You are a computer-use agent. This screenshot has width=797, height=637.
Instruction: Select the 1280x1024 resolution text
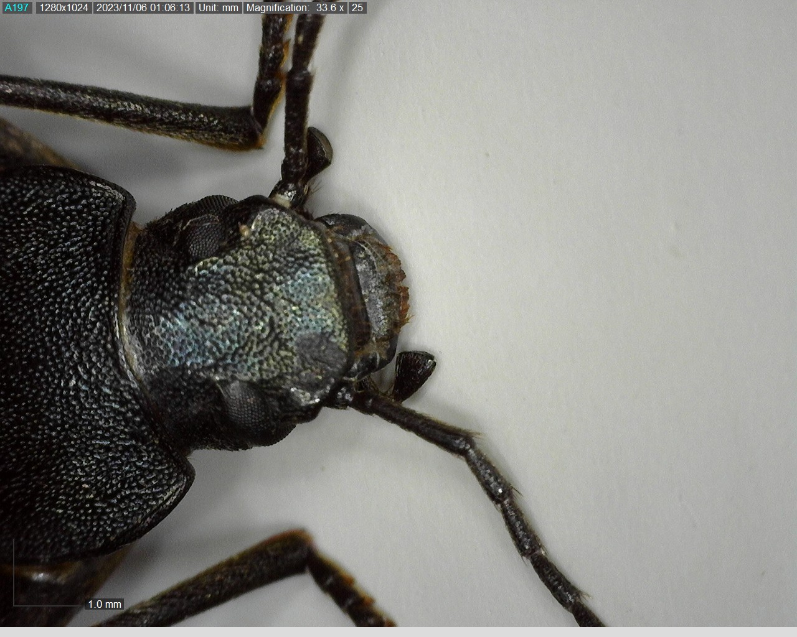[64, 7]
